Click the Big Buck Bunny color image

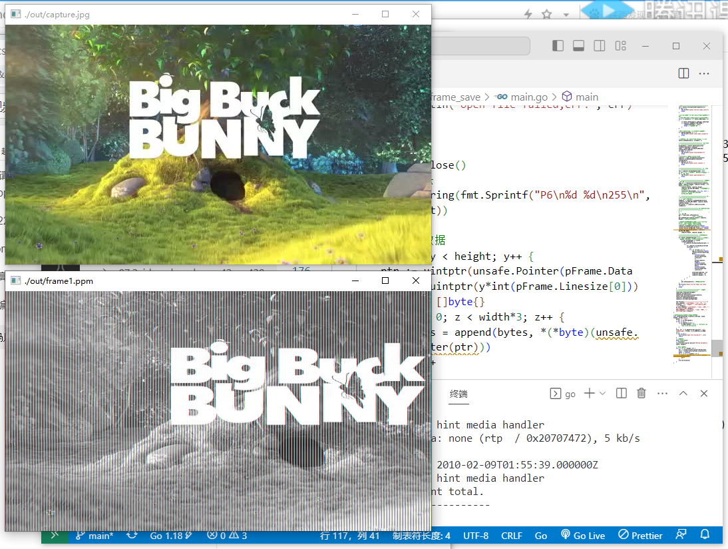[x=218, y=145]
